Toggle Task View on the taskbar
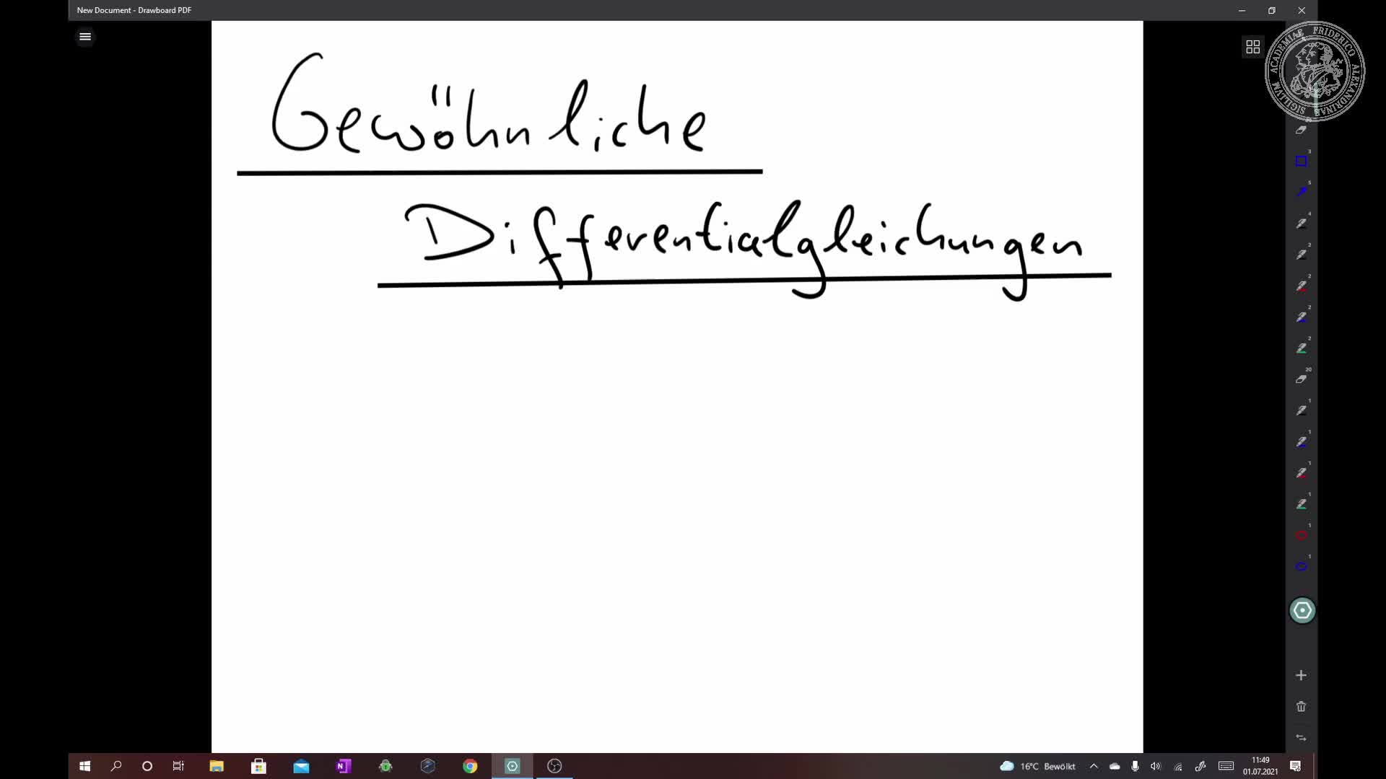1386x779 pixels. pos(178,766)
